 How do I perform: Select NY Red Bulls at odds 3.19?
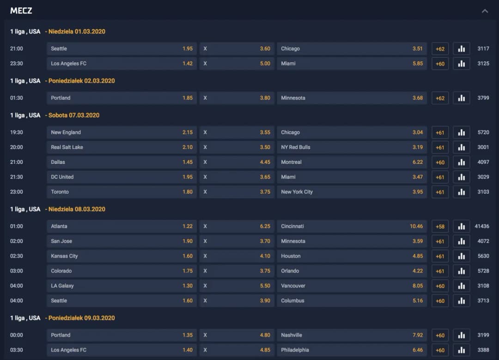[x=352, y=148]
